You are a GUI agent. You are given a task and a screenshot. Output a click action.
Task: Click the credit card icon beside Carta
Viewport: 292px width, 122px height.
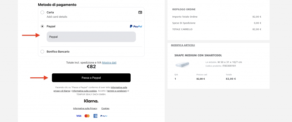click(x=140, y=13)
